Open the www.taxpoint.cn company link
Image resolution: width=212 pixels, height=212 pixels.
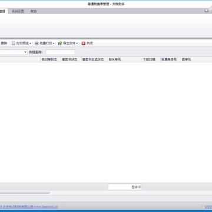(x=29, y=207)
